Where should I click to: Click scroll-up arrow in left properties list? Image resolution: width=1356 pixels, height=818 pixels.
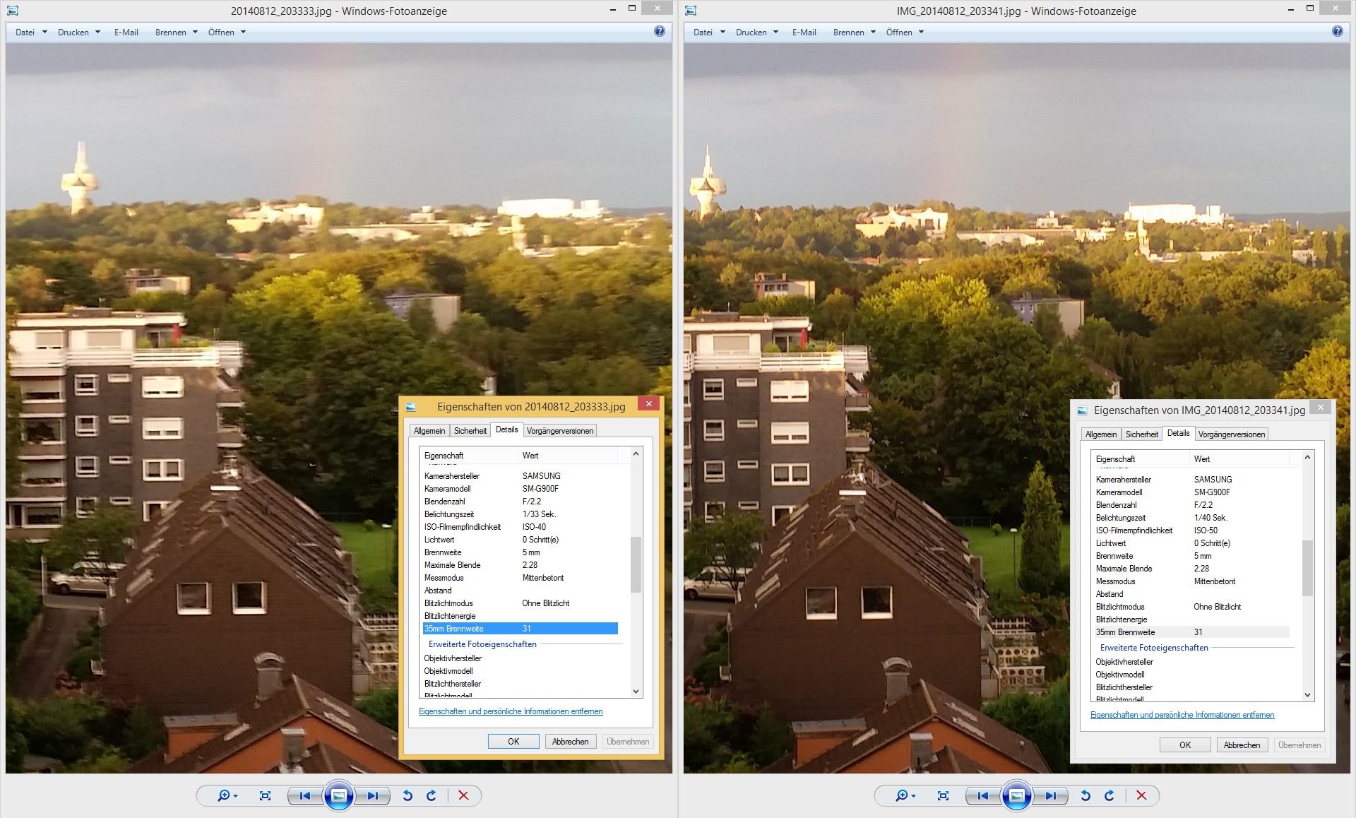pos(636,454)
